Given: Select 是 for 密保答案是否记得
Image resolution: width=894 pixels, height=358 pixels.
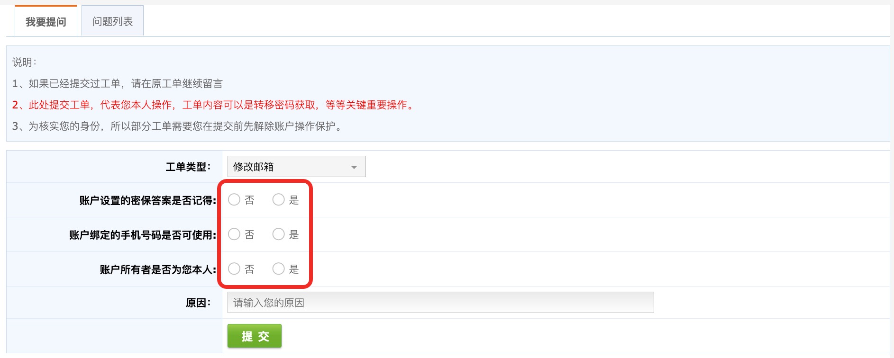Looking at the screenshot, I should pos(279,200).
